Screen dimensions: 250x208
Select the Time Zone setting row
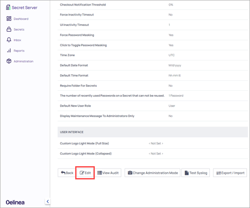click(x=68, y=55)
